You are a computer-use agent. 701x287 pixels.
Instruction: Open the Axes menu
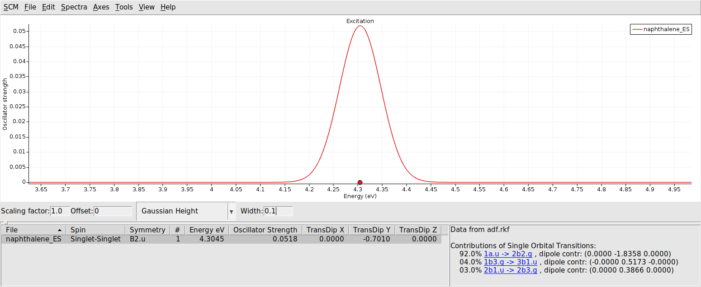point(101,7)
